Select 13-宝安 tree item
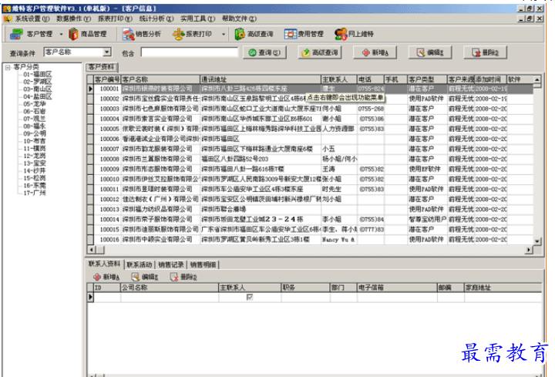The image size is (555, 377). click(35, 163)
